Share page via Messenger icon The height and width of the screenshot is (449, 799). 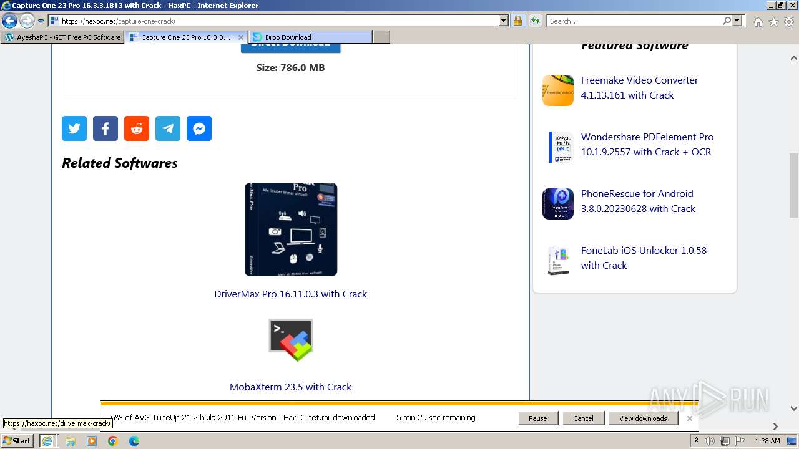click(x=199, y=128)
